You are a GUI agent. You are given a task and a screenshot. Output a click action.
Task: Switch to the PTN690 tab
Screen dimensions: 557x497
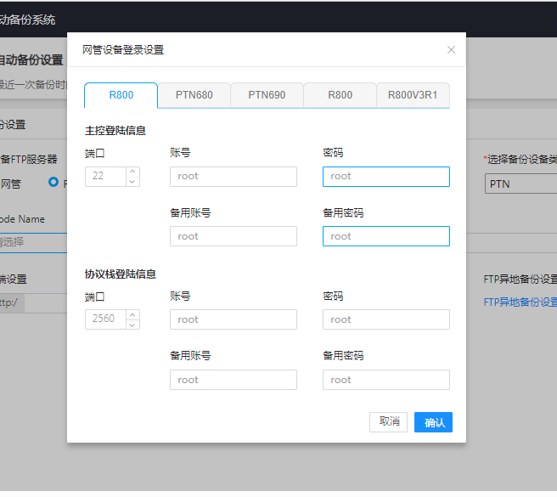267,95
